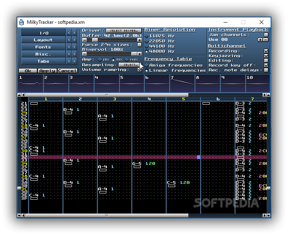
Task: Choose Amiga frequencies table
Action: point(174,65)
